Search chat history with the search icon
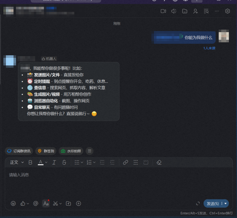The image size is (237, 218). pyautogui.click(x=206, y=11)
